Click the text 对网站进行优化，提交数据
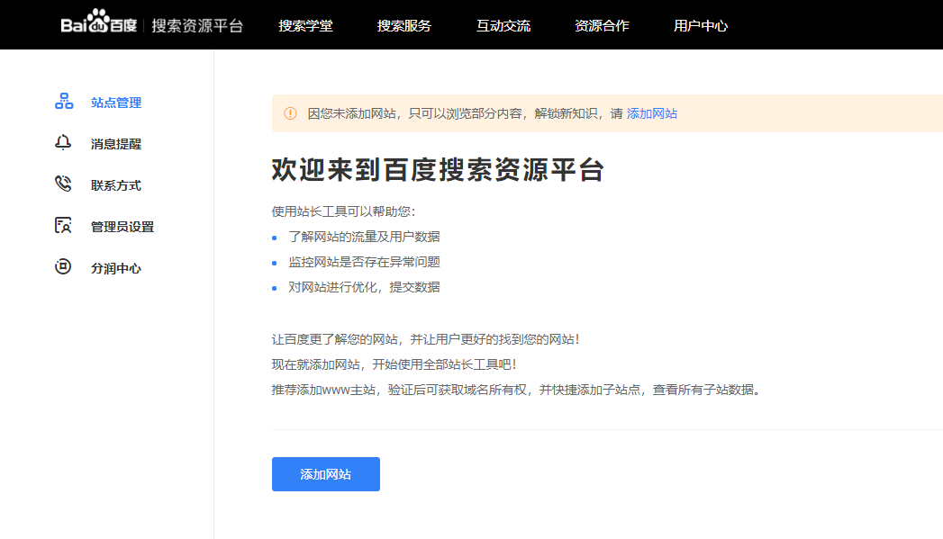 pyautogui.click(x=364, y=287)
